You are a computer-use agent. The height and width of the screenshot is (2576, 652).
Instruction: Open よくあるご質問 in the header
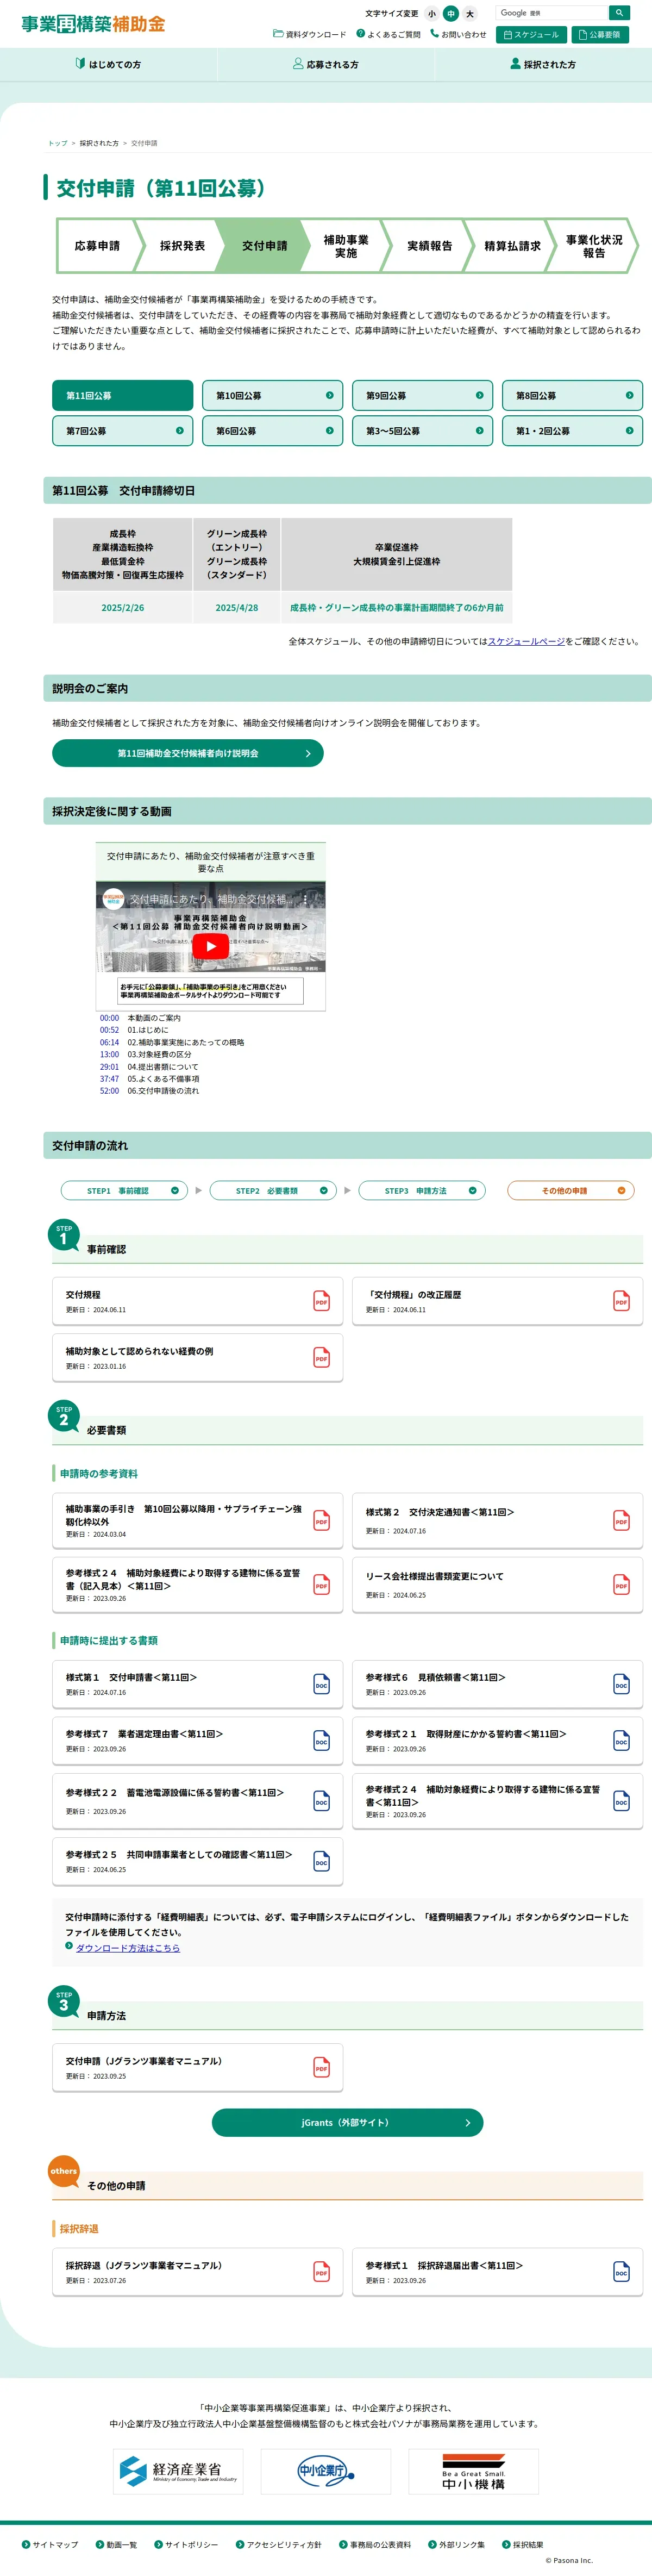point(389,34)
